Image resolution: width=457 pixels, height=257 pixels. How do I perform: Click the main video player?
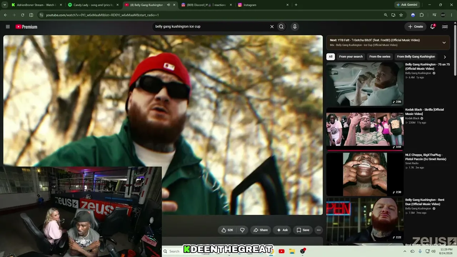[x=163, y=125]
